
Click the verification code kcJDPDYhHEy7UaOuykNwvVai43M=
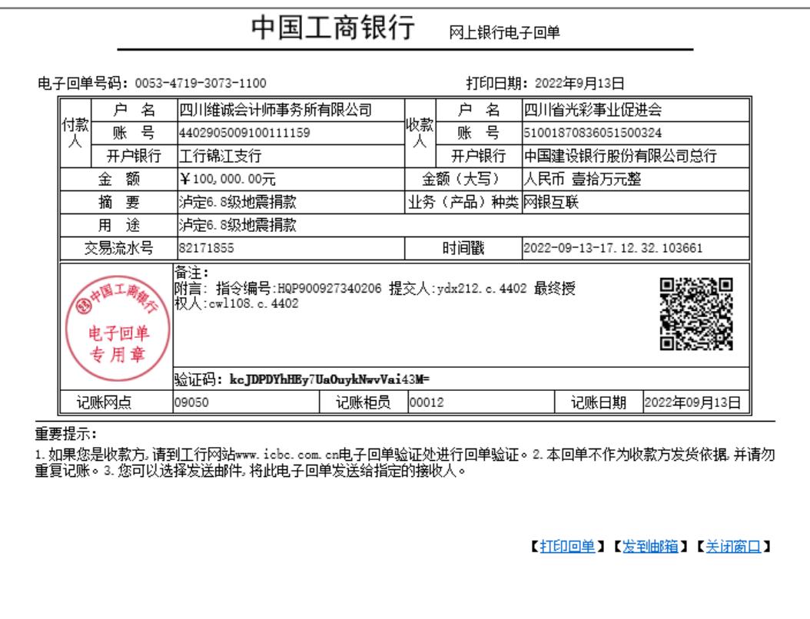[x=330, y=380]
